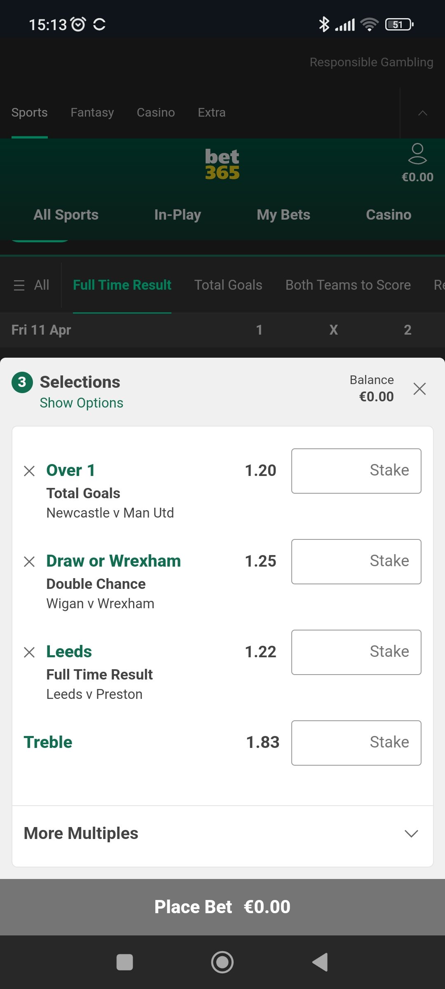Open the Responsible Gambling link
This screenshot has width=445, height=989.
coord(371,62)
